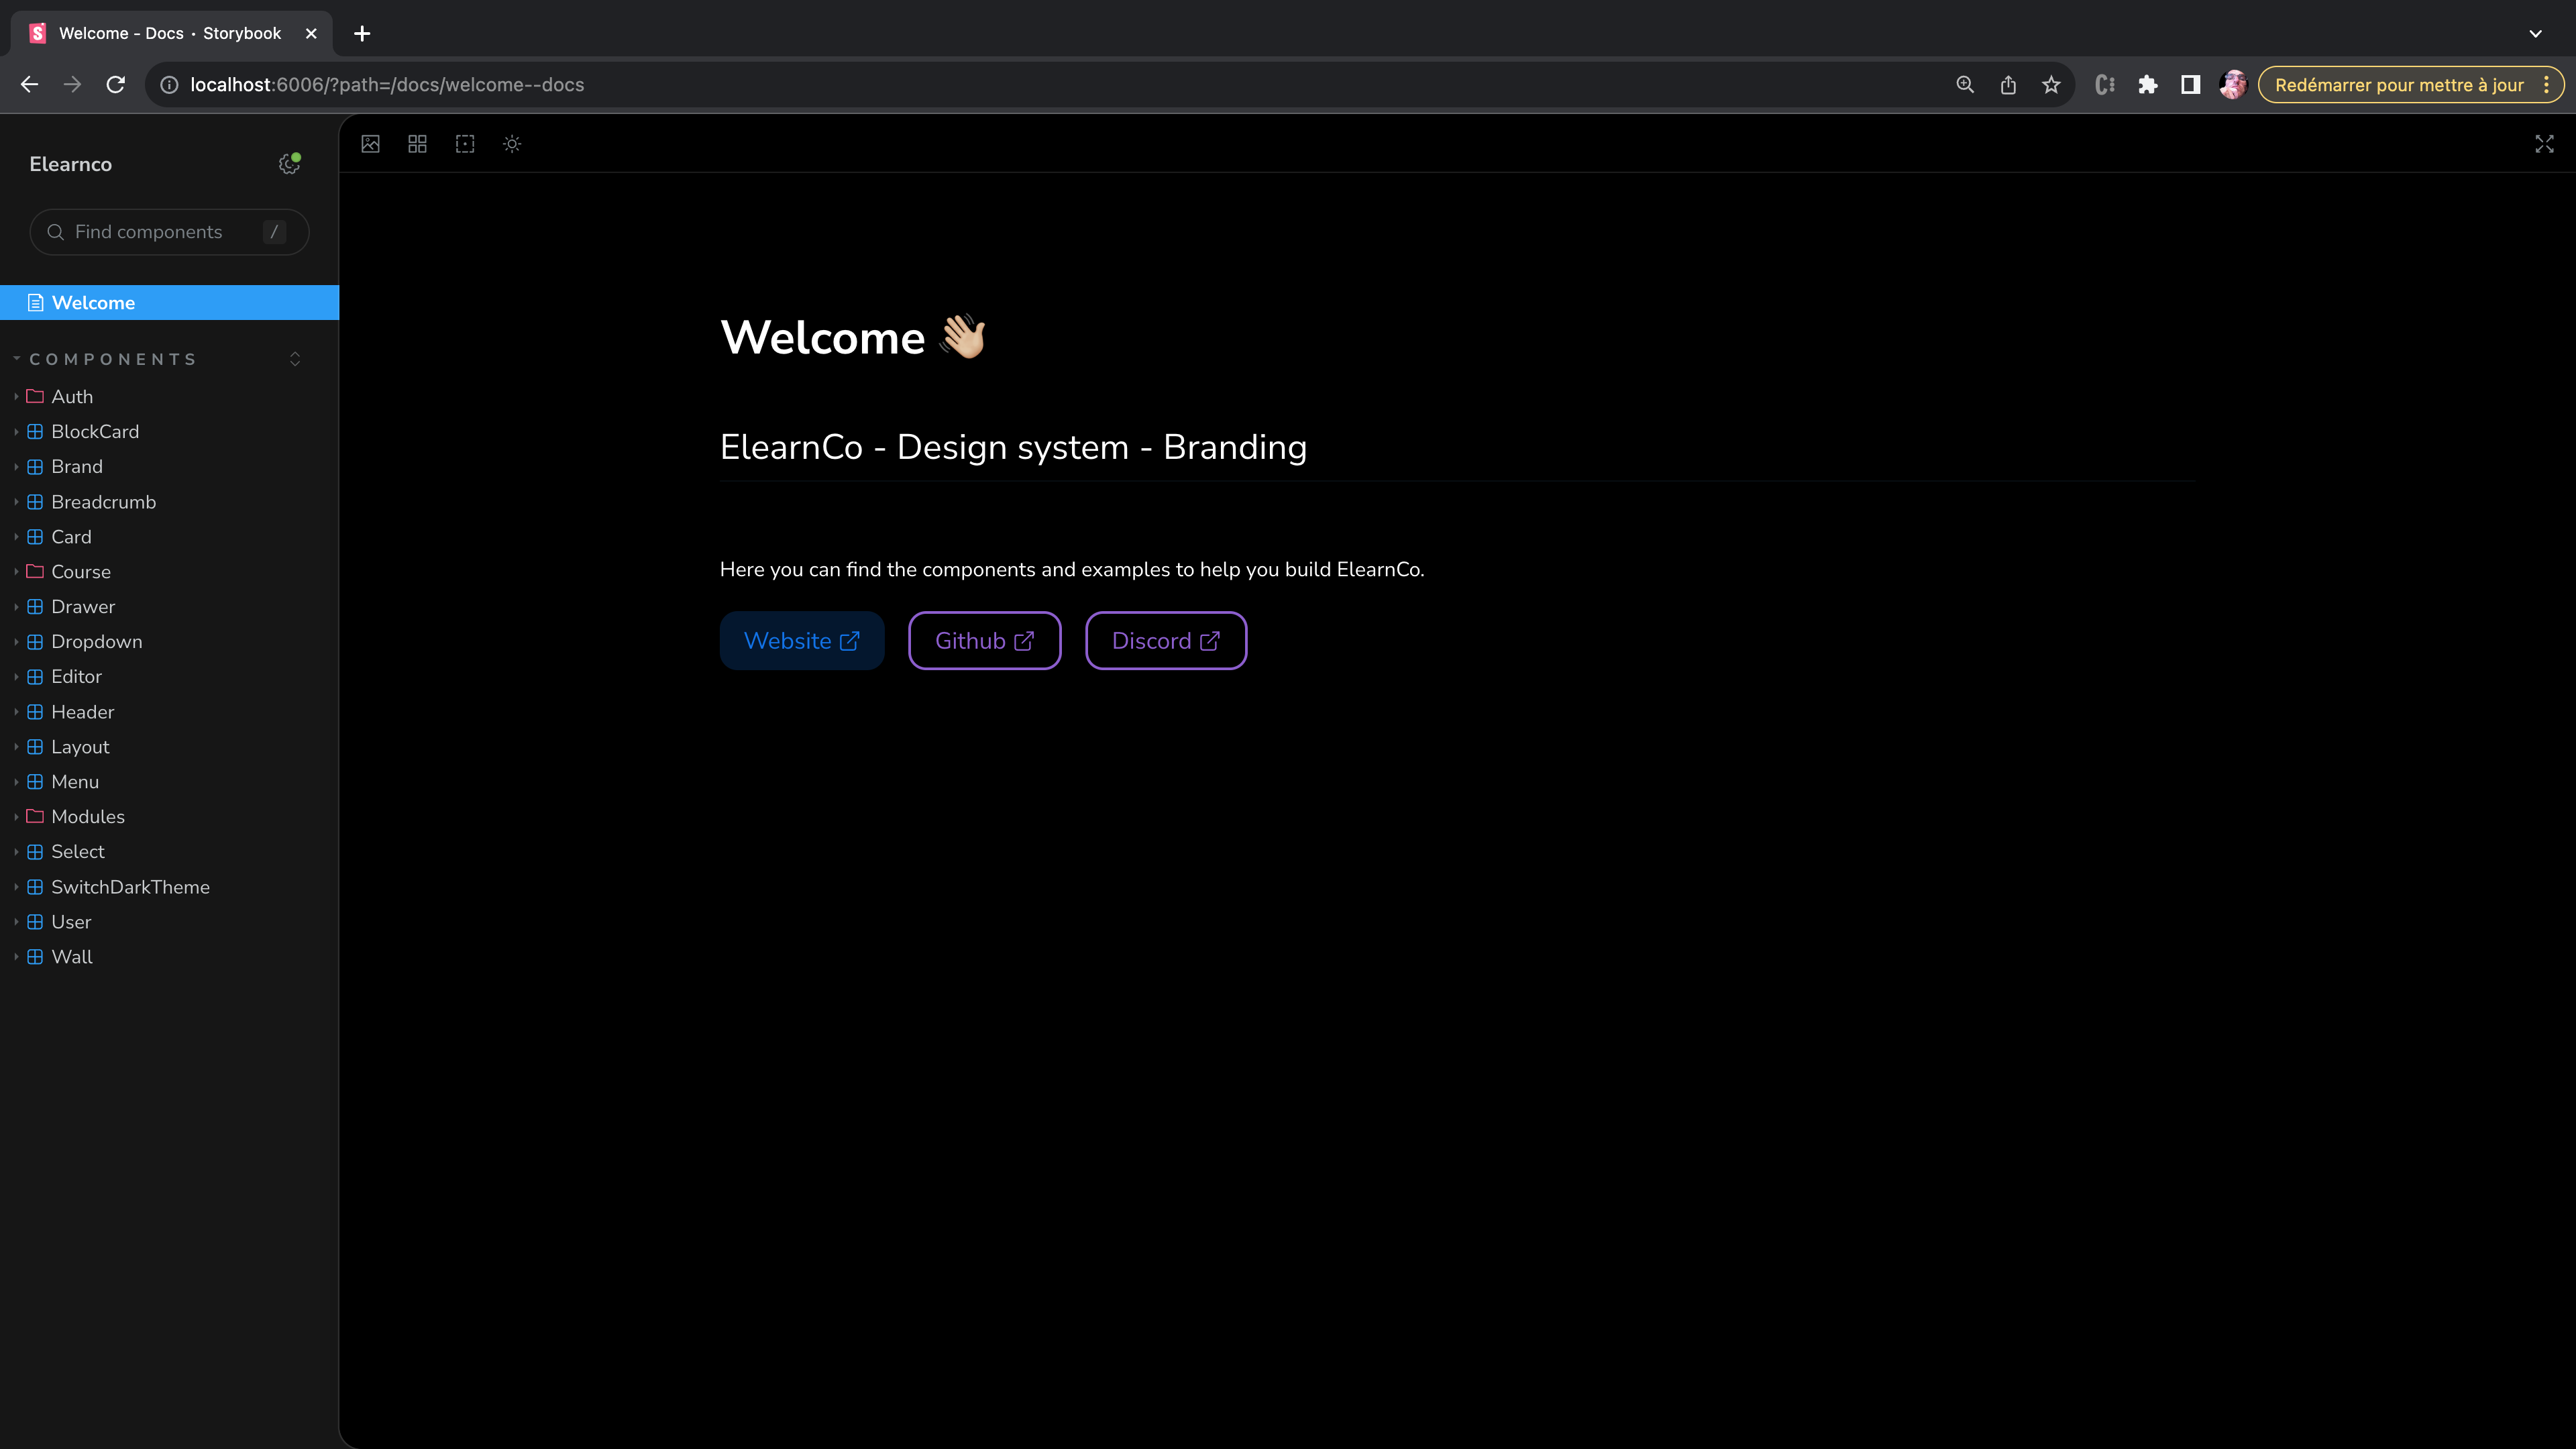2576x1449 pixels.
Task: Enable the grid overlay toolbar icon
Action: pos(417,144)
